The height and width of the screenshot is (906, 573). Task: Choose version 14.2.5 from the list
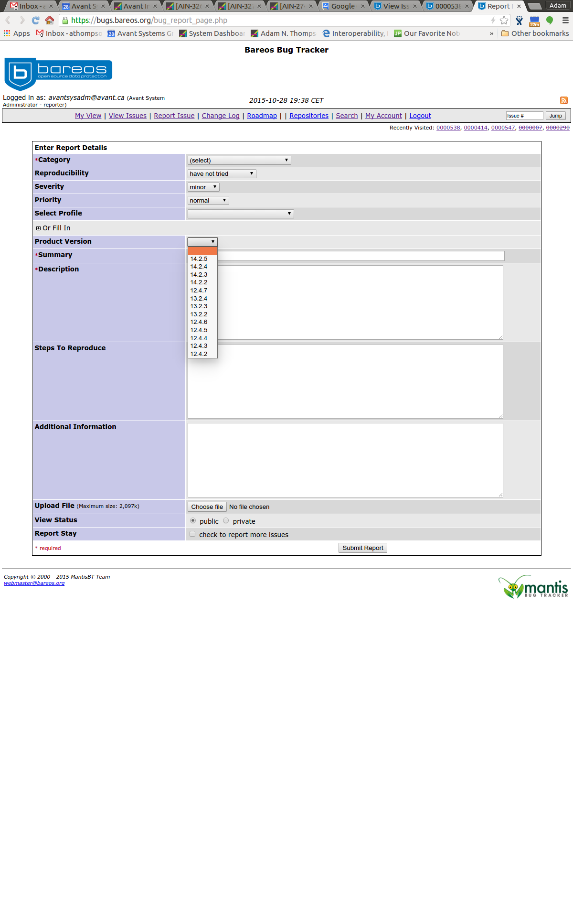tap(199, 259)
